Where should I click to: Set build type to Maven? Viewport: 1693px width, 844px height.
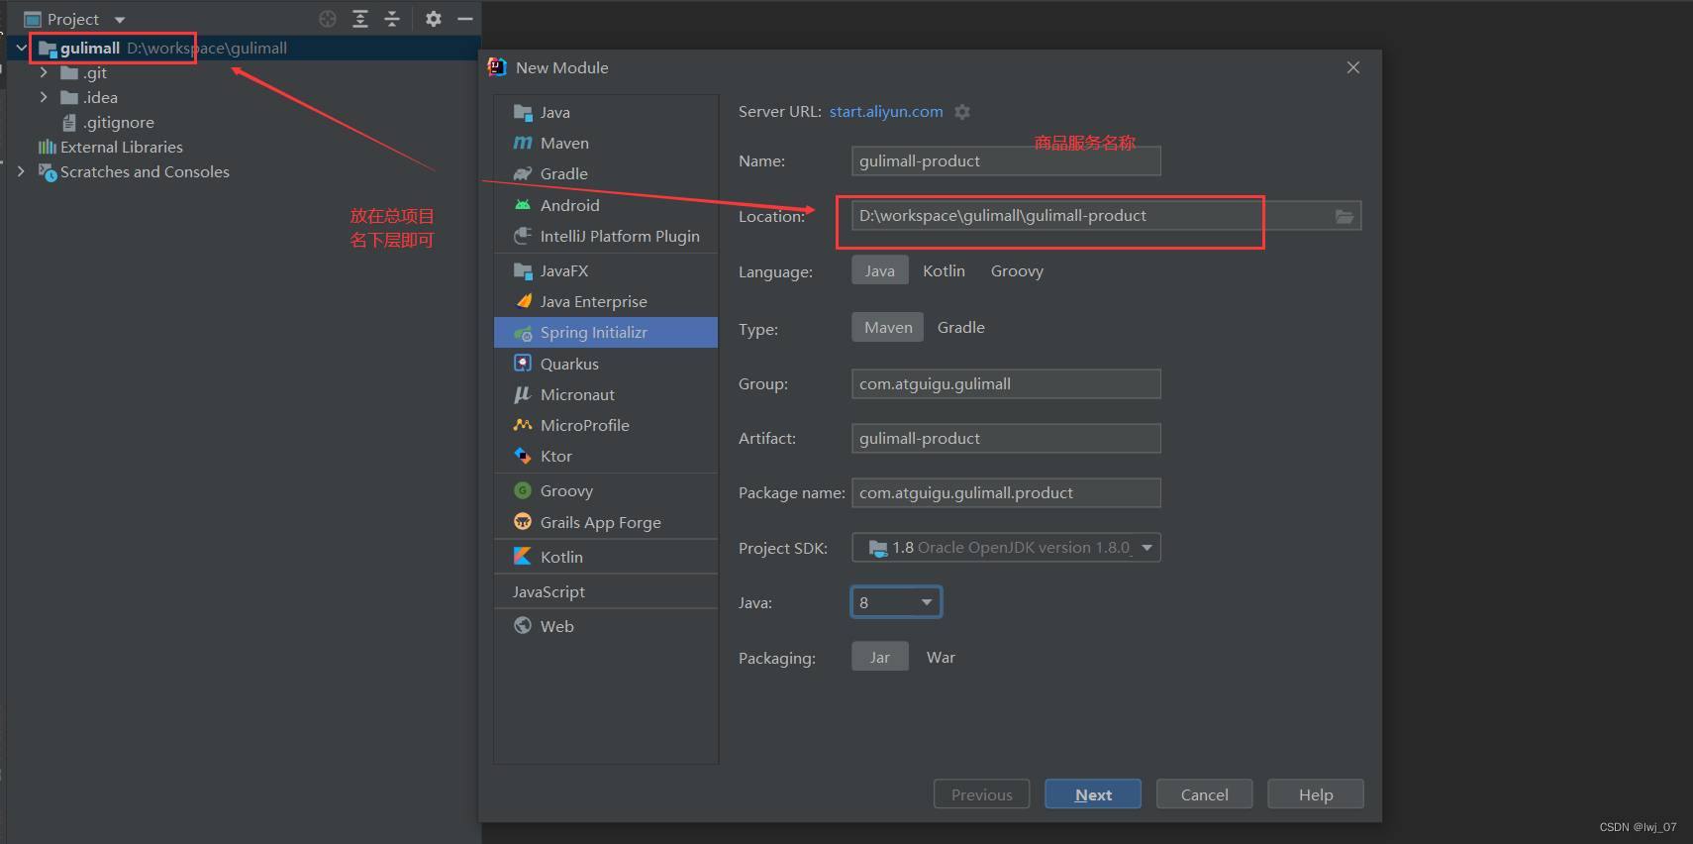coord(888,327)
